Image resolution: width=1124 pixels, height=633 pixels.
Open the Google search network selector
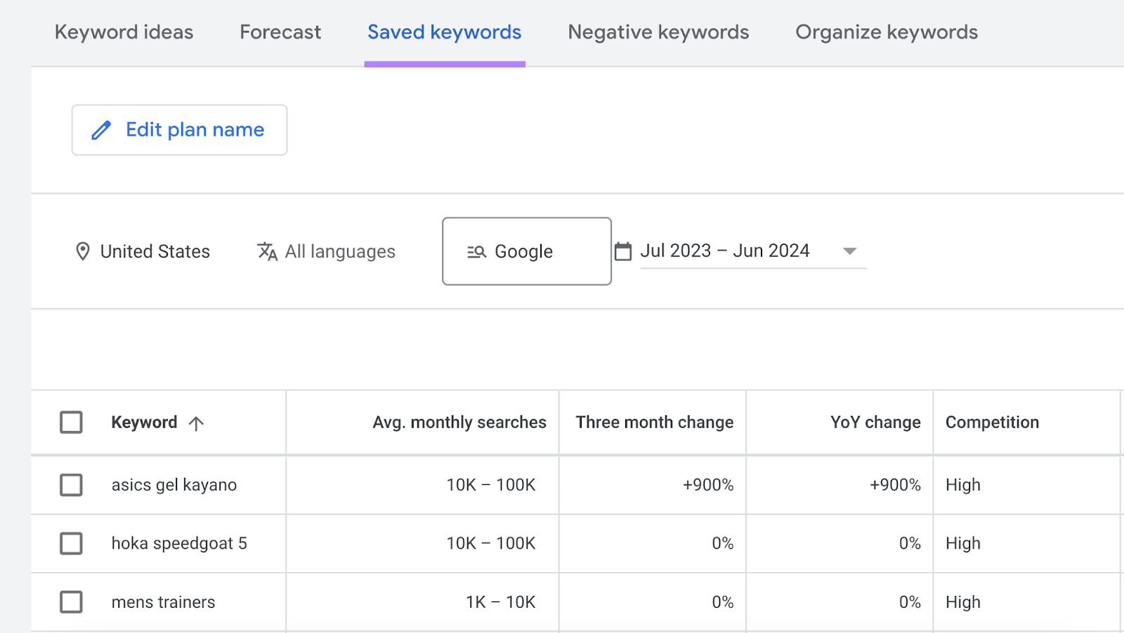click(527, 251)
